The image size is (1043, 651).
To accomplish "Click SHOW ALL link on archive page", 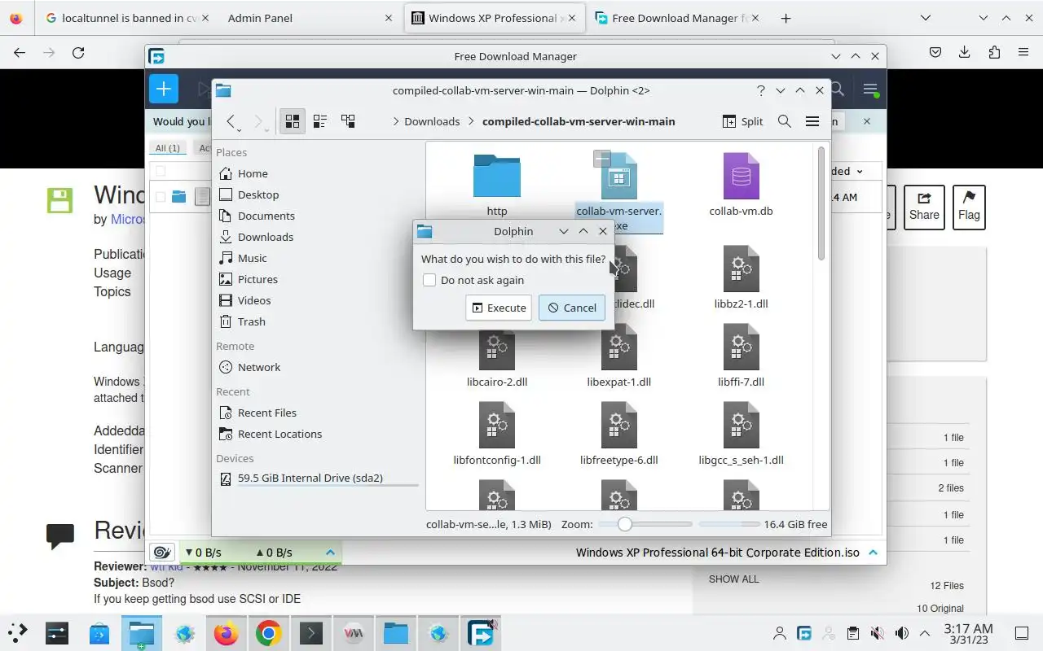I will pyautogui.click(x=733, y=579).
